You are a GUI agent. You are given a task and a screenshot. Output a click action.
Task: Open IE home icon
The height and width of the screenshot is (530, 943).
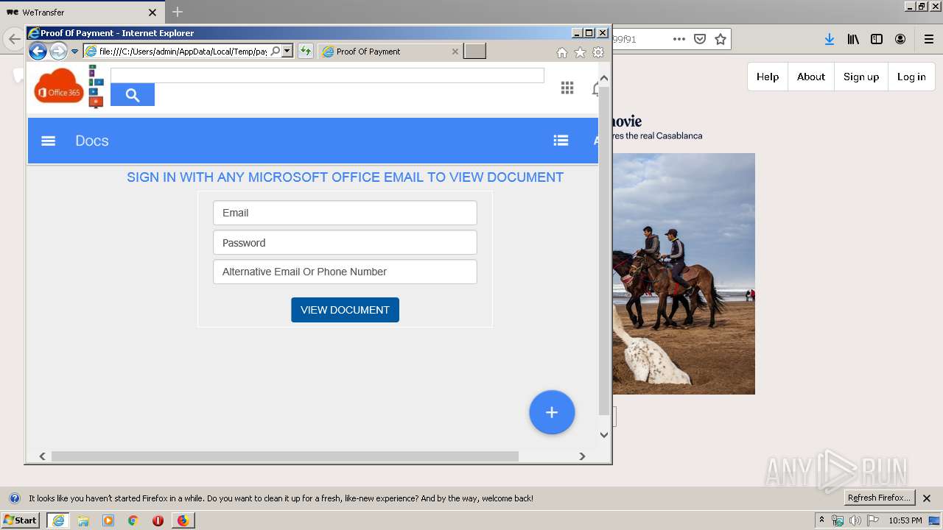(562, 52)
